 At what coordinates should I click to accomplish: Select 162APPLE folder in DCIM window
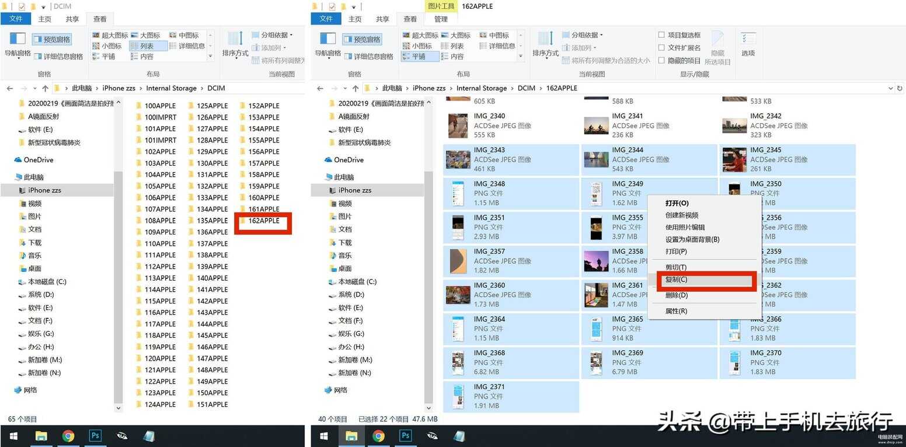click(x=260, y=221)
